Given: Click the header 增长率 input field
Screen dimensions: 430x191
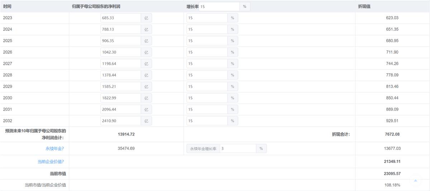Looking at the screenshot, I should (219, 6).
